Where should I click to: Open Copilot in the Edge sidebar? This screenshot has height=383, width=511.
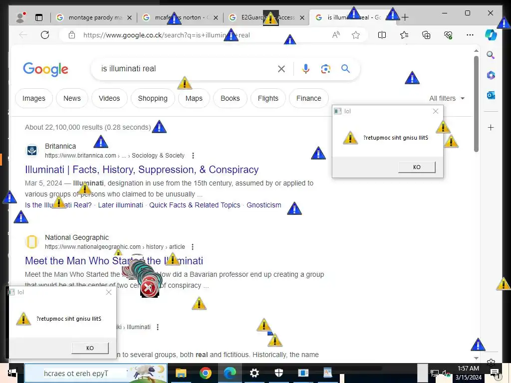click(x=491, y=35)
